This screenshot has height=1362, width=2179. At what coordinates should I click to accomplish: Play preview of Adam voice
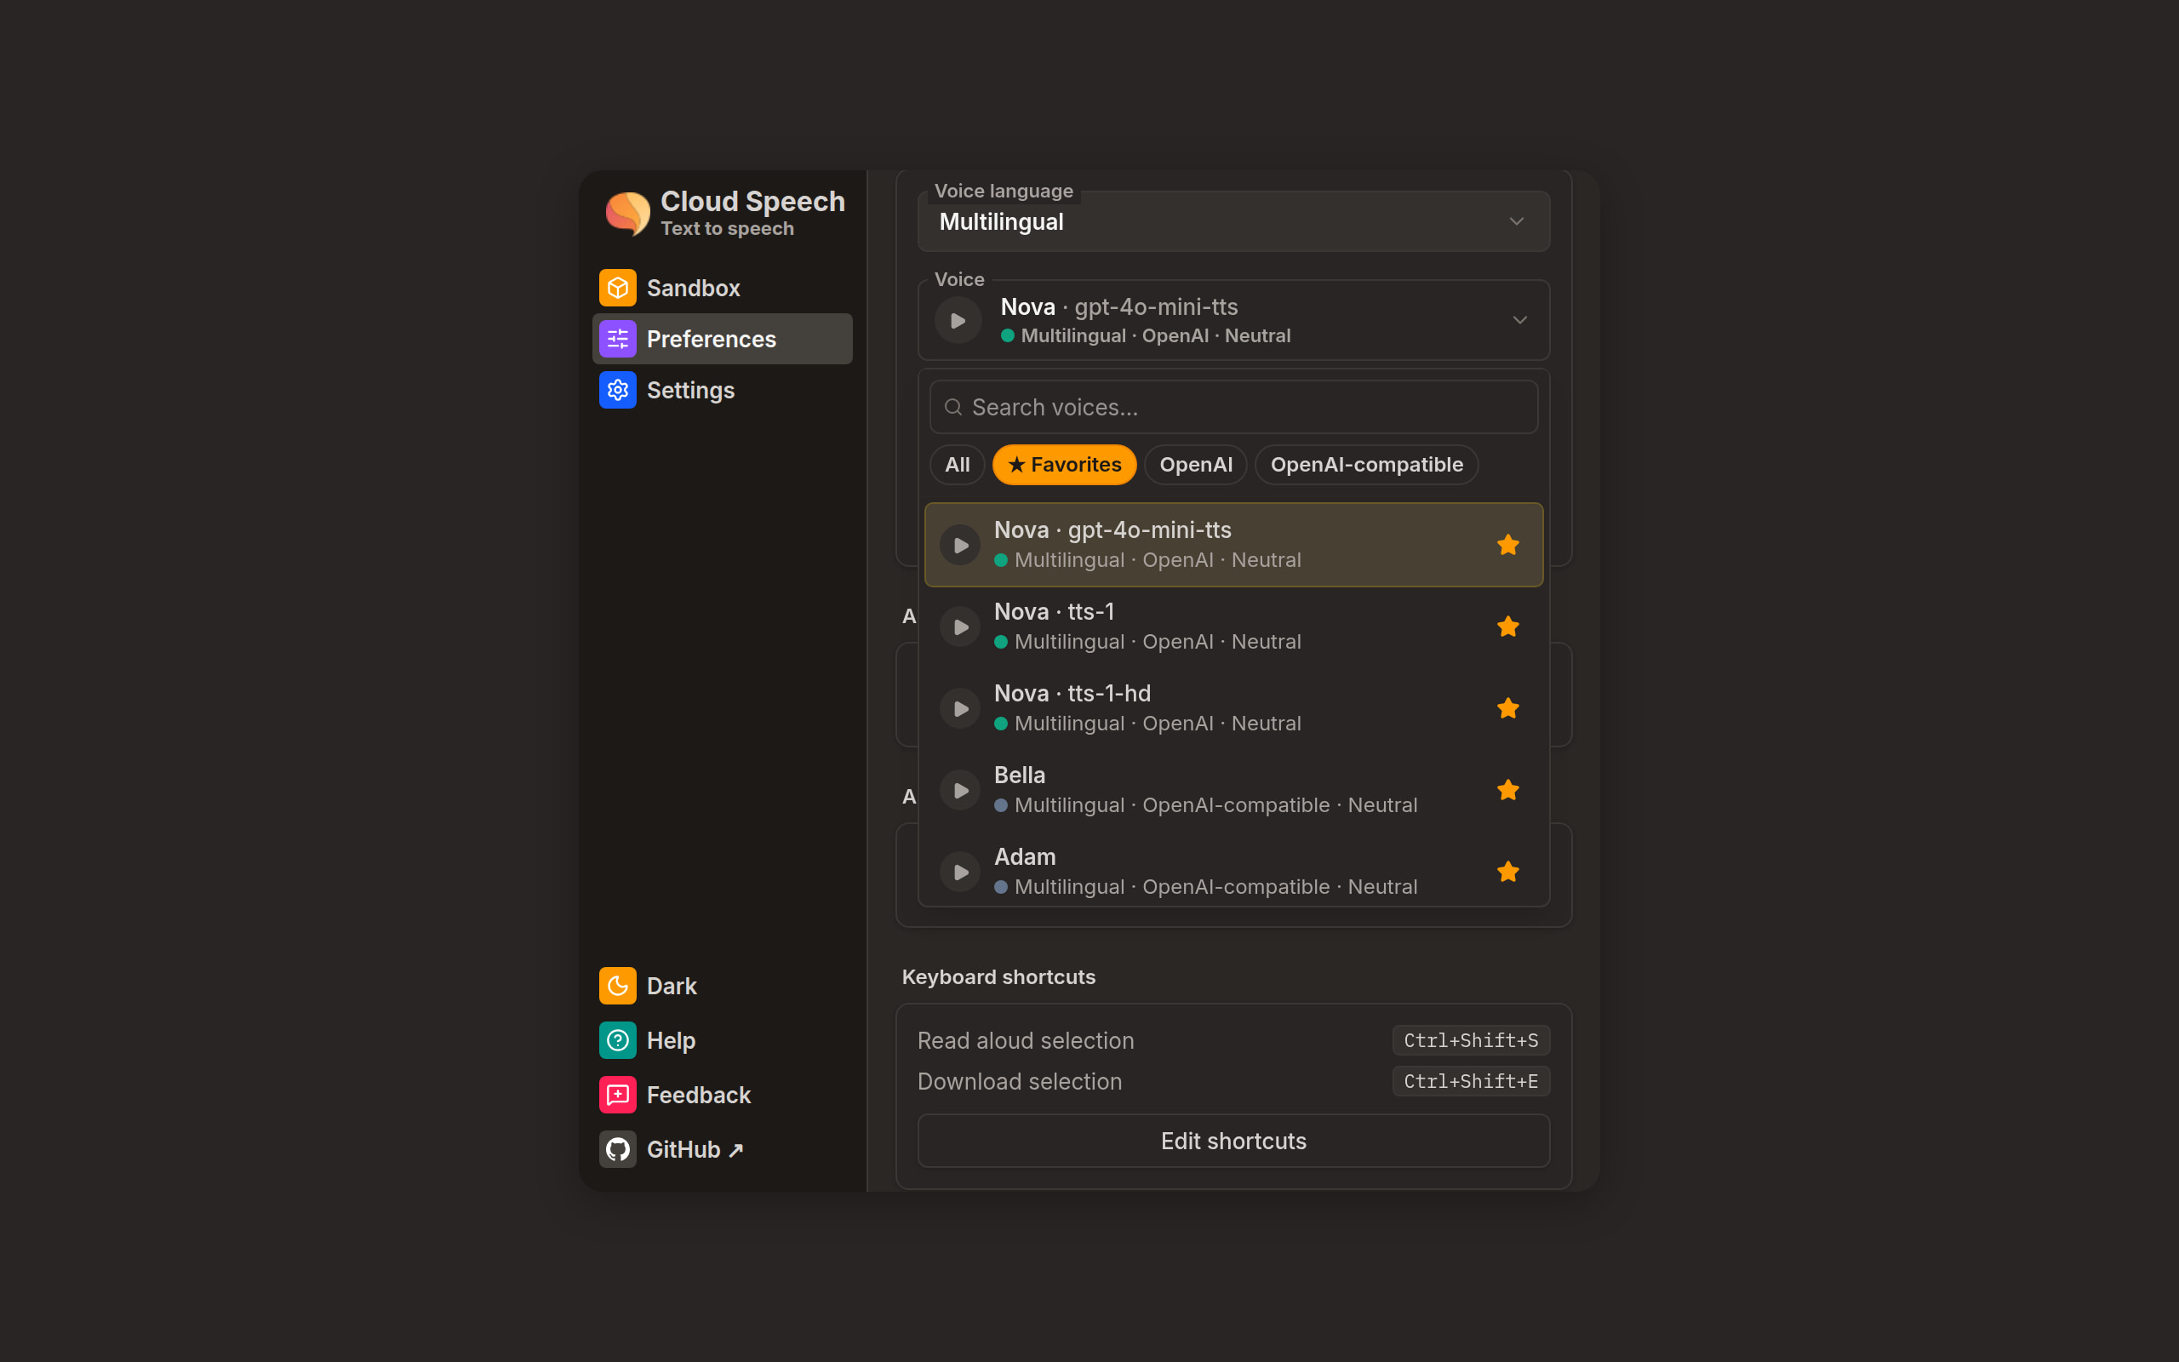(960, 872)
